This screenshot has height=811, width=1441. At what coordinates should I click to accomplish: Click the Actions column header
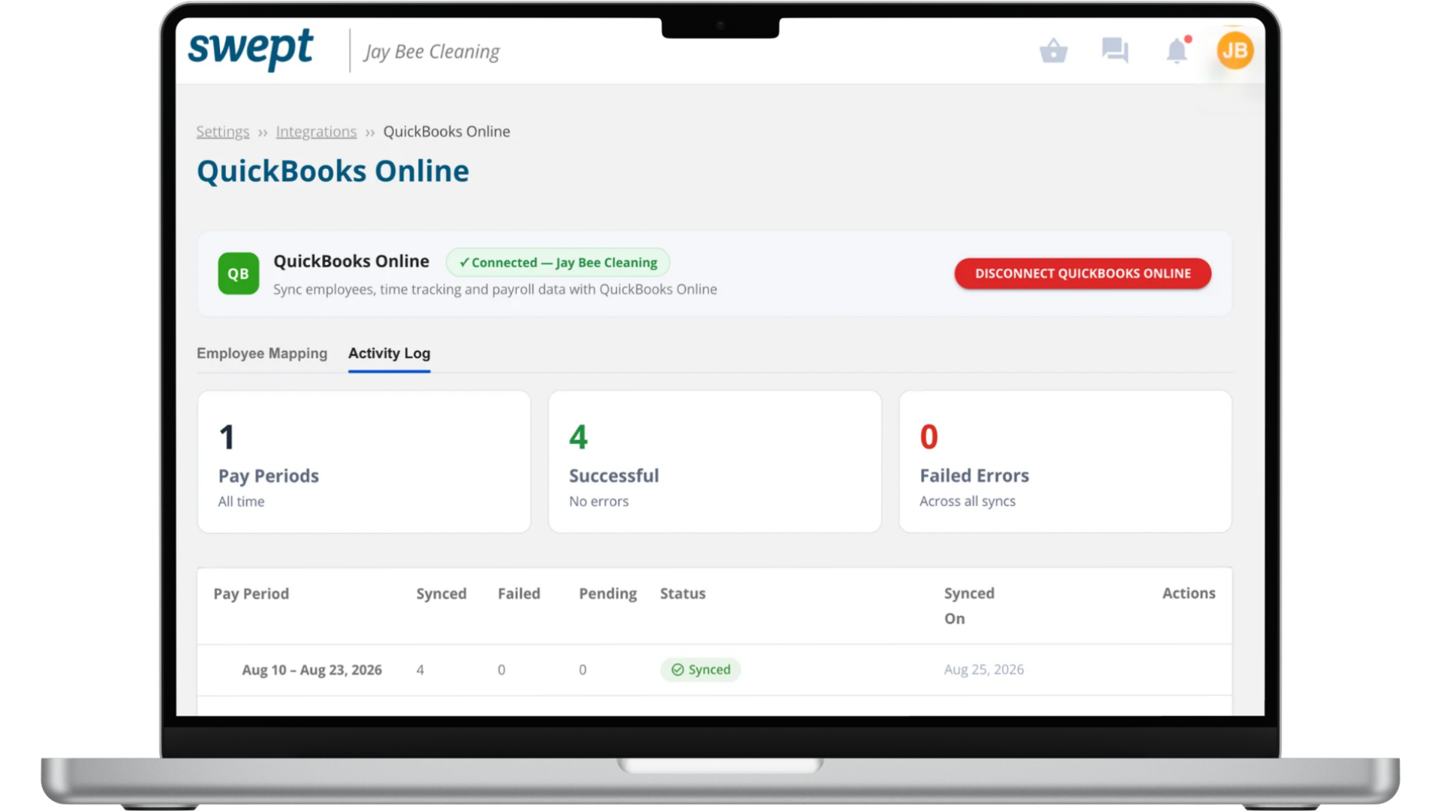click(1189, 593)
